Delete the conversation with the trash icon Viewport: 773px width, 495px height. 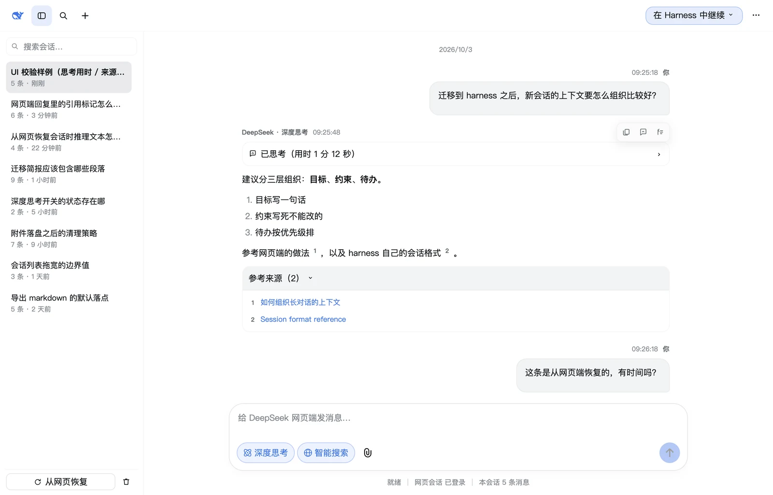126,482
